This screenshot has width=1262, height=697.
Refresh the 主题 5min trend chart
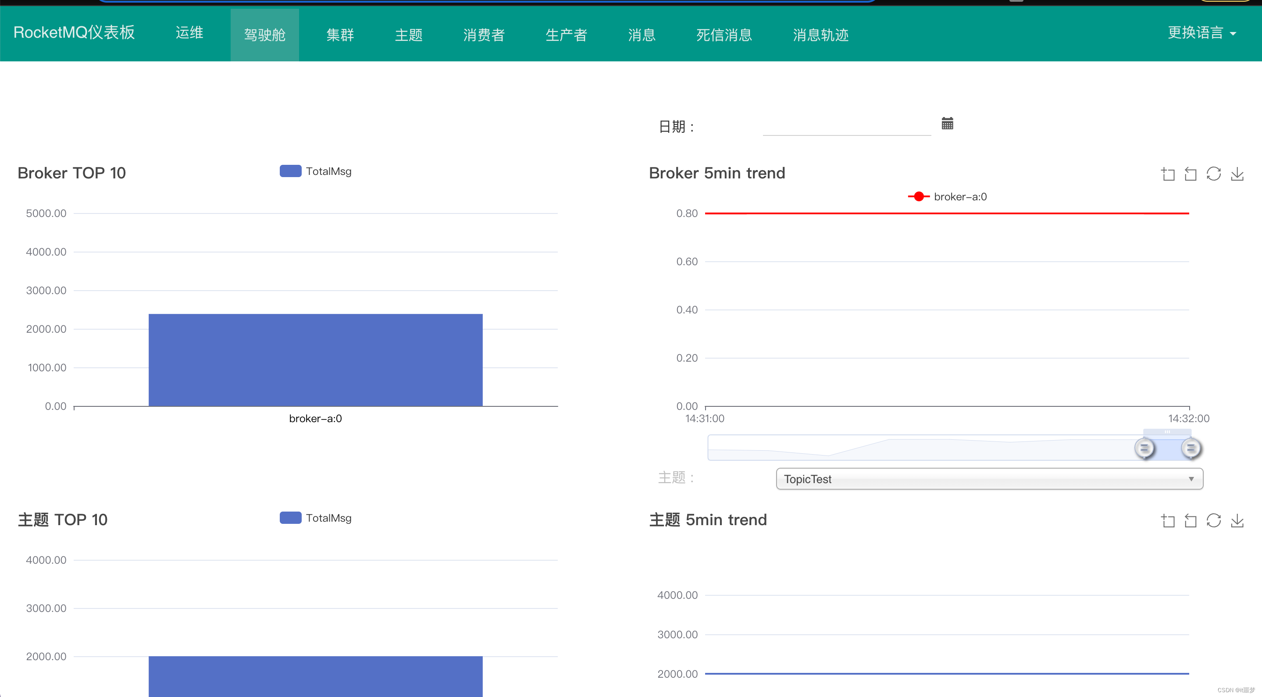(x=1213, y=520)
